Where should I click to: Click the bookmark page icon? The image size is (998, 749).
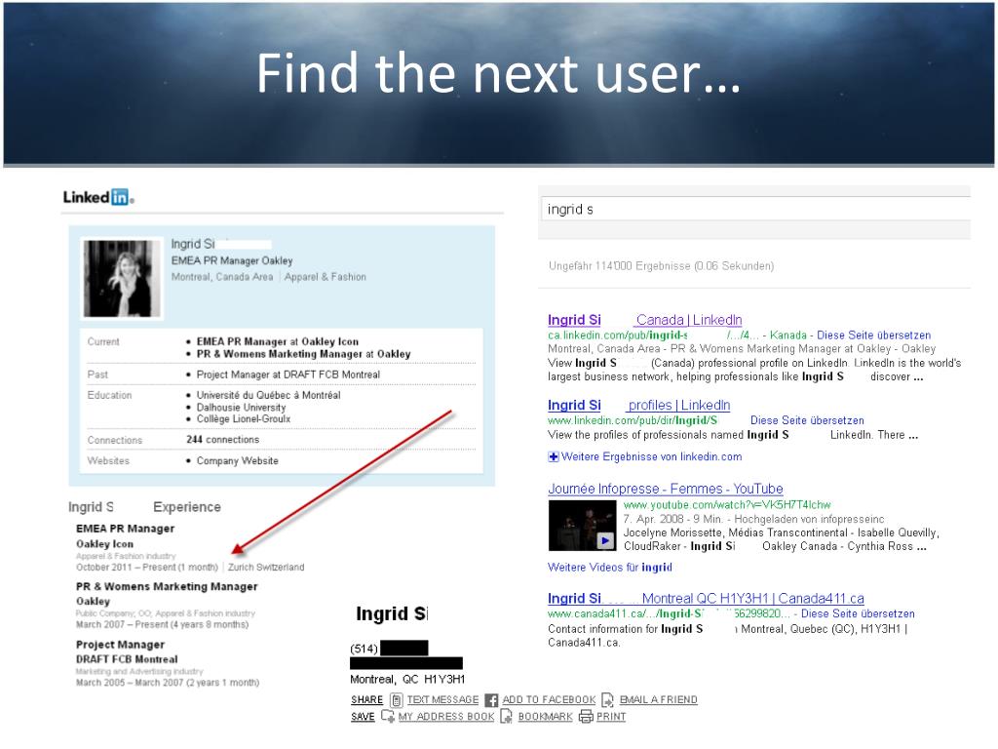(x=507, y=717)
